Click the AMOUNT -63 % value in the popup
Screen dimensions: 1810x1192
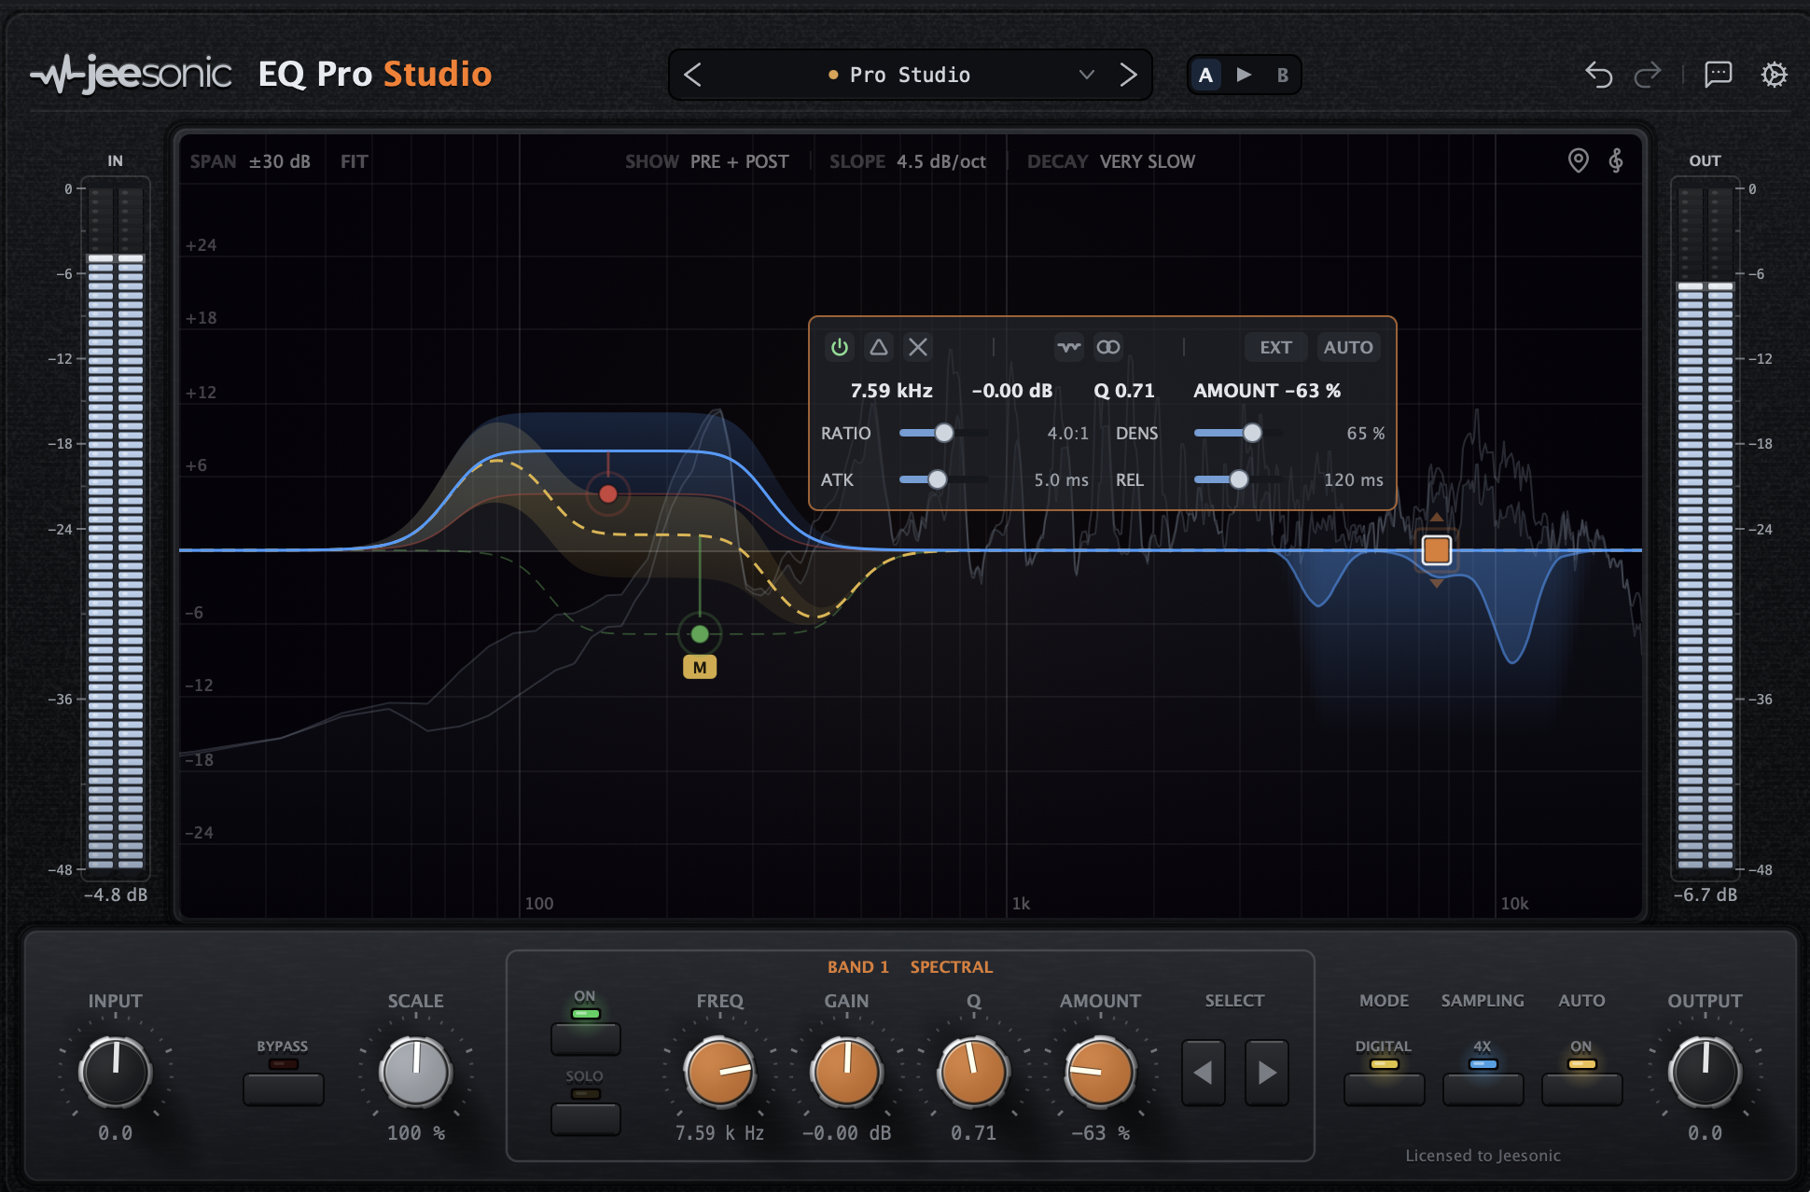tap(1267, 391)
